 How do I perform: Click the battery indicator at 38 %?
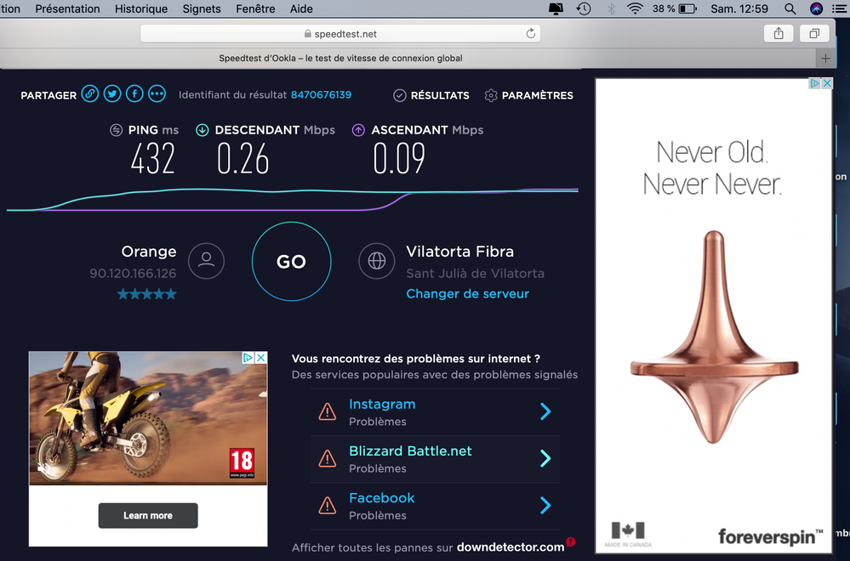coord(675,8)
